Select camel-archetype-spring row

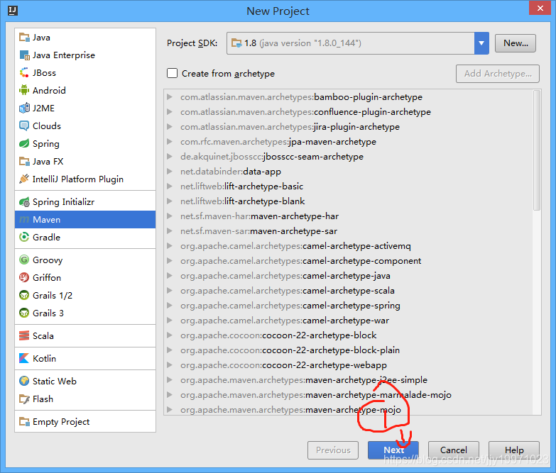click(x=349, y=305)
